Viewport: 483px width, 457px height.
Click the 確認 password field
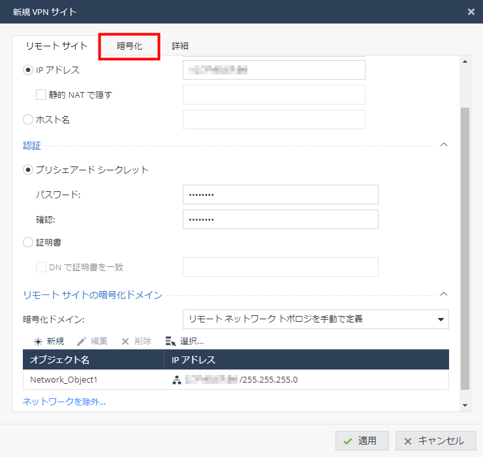pos(280,219)
